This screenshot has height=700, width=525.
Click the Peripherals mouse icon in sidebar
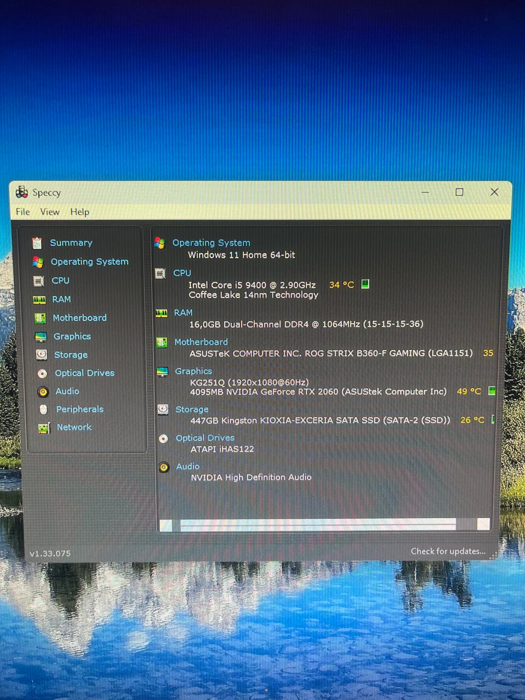pyautogui.click(x=43, y=409)
